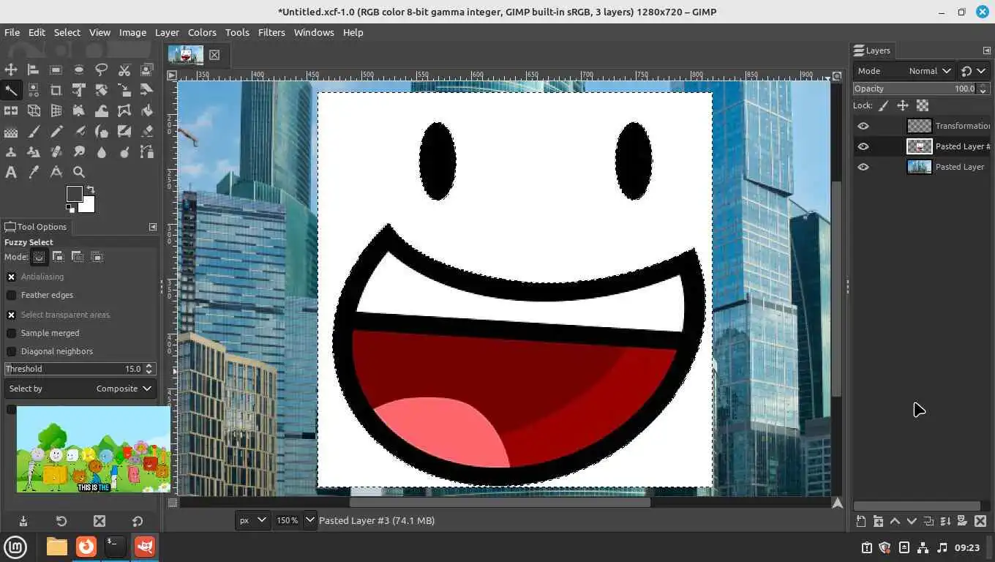Select the Flip tool
Screen dimensions: 995x562
11,110
